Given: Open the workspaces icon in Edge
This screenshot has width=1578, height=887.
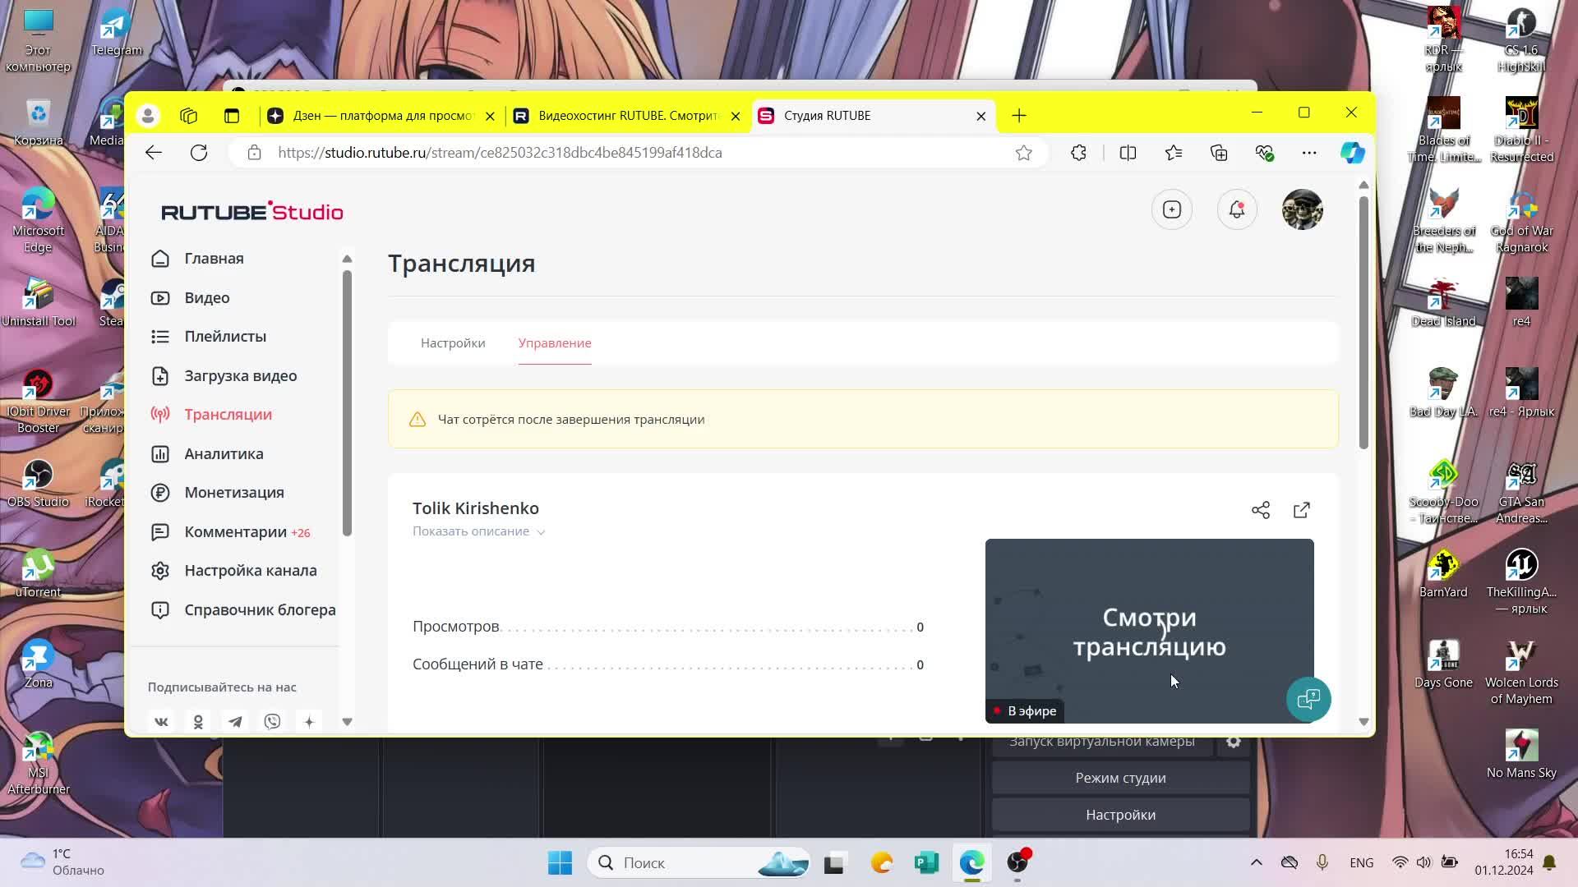Looking at the screenshot, I should (x=189, y=116).
